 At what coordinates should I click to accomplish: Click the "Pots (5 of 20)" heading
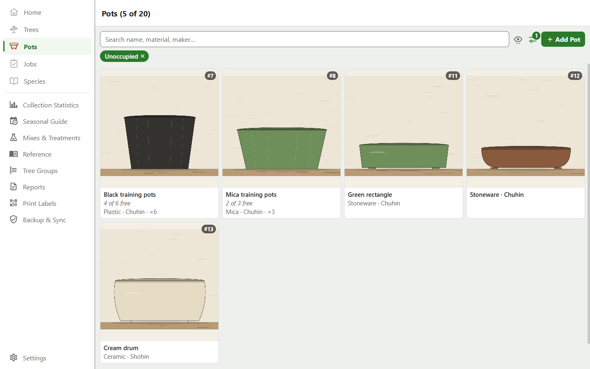(x=126, y=14)
